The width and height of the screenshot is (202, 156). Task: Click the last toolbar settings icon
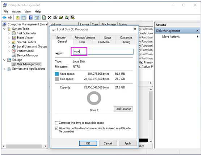pyautogui.click(x=72, y=17)
